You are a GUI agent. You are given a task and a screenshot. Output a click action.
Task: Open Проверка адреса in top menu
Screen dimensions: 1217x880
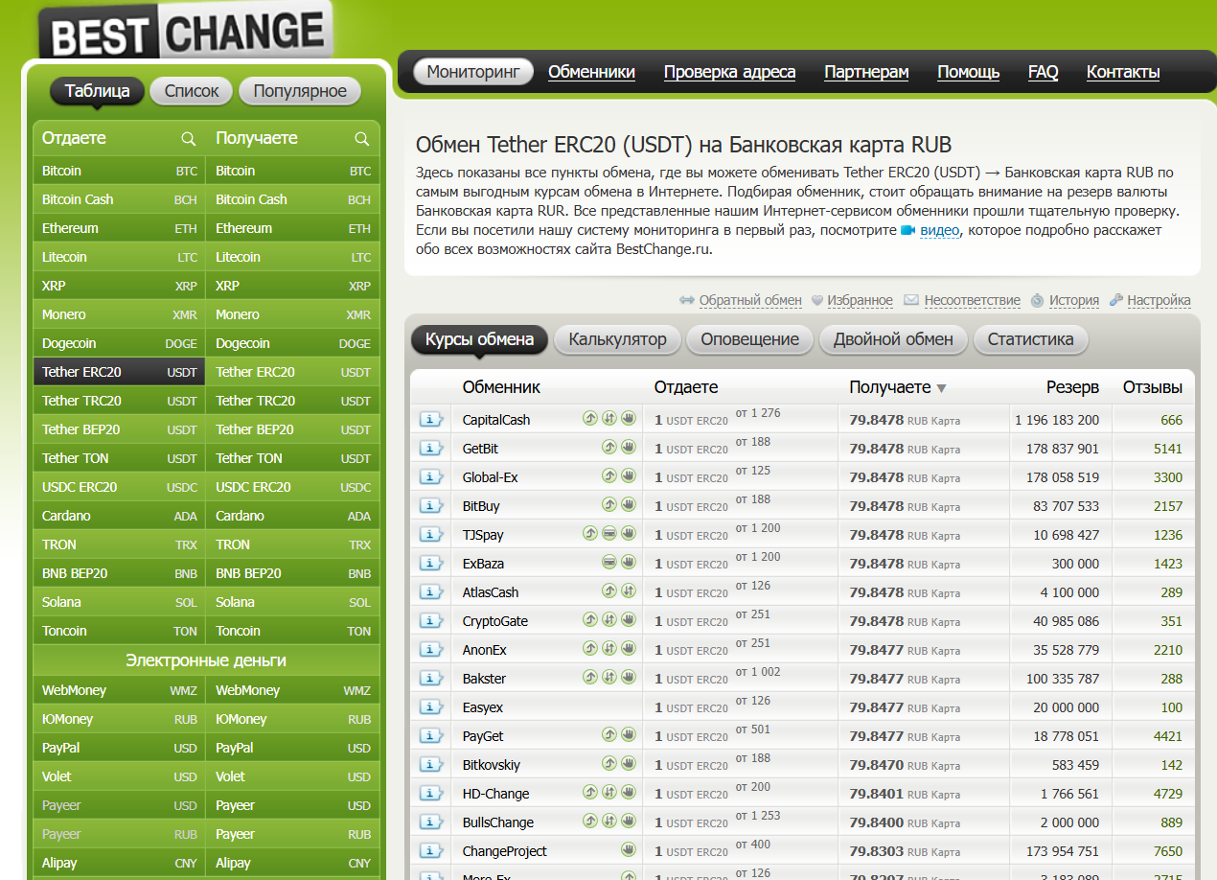(729, 72)
